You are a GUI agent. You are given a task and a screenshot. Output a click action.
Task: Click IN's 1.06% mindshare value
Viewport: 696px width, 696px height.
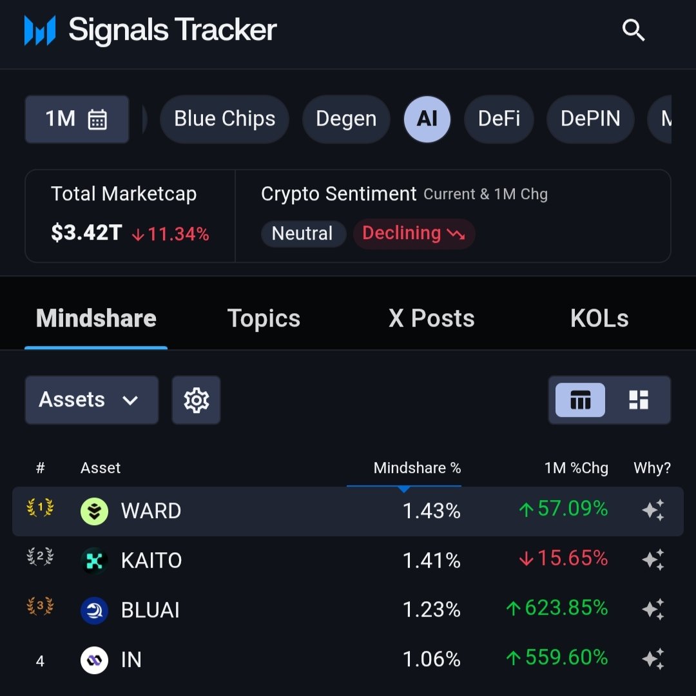click(431, 660)
